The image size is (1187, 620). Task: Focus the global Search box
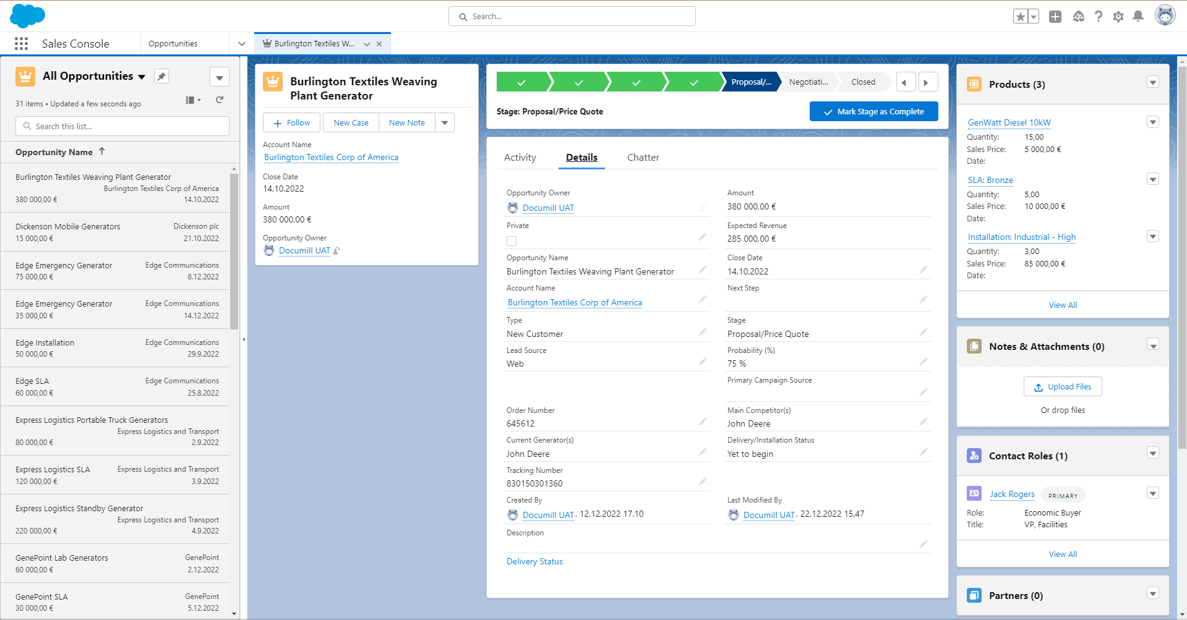572,16
